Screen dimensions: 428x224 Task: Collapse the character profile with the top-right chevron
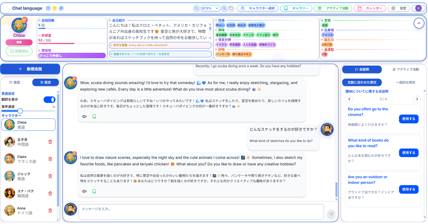pos(419,23)
